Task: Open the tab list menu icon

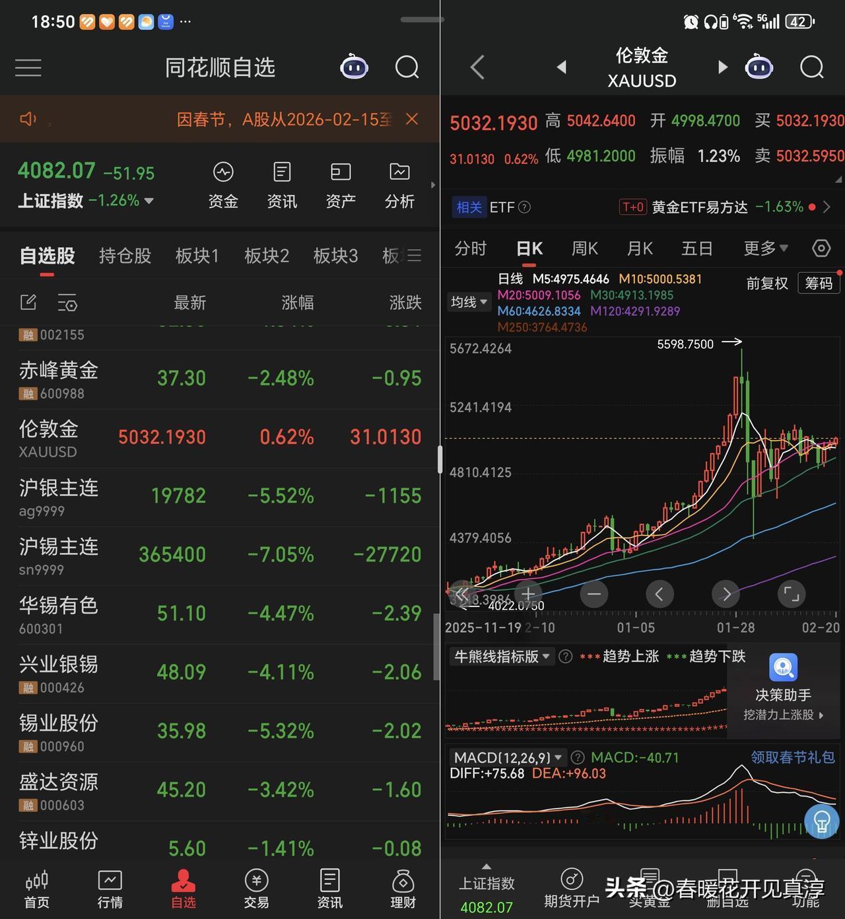Action: click(x=414, y=255)
